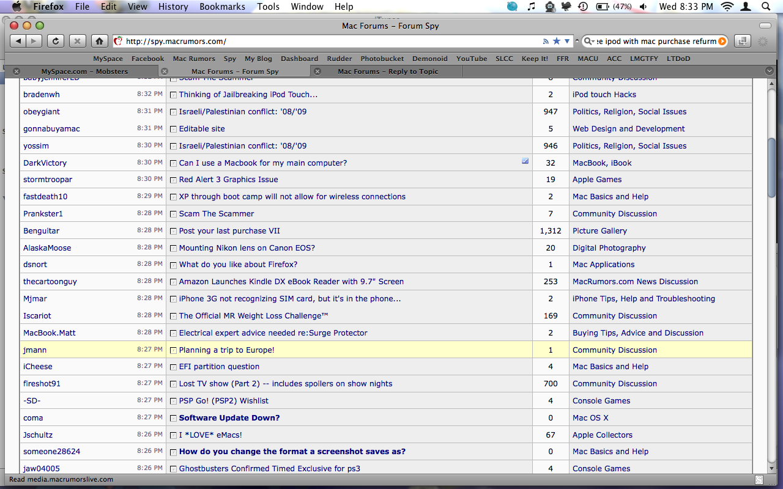Click the menu bar clock Wed 8:33 PM

(x=686, y=7)
